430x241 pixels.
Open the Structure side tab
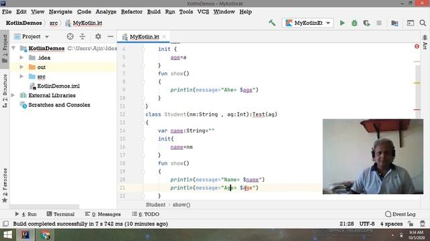click(x=5, y=91)
